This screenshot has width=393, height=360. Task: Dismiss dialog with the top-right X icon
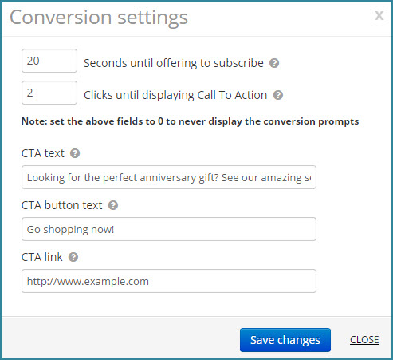pyautogui.click(x=379, y=15)
